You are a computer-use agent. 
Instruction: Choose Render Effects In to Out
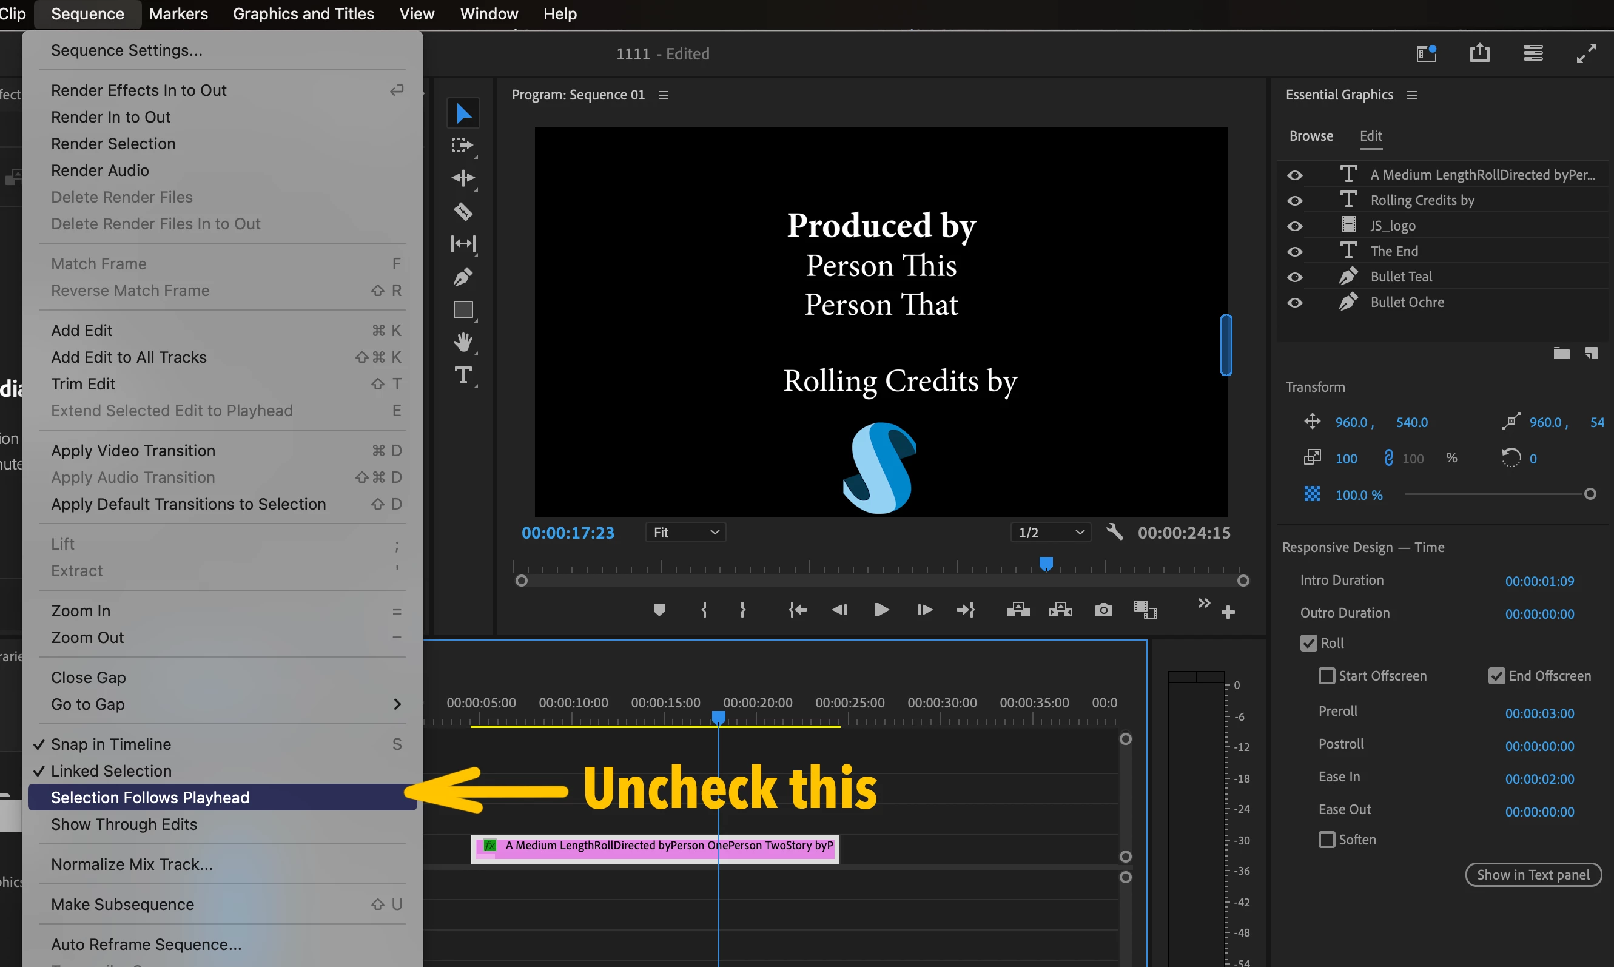(222, 90)
